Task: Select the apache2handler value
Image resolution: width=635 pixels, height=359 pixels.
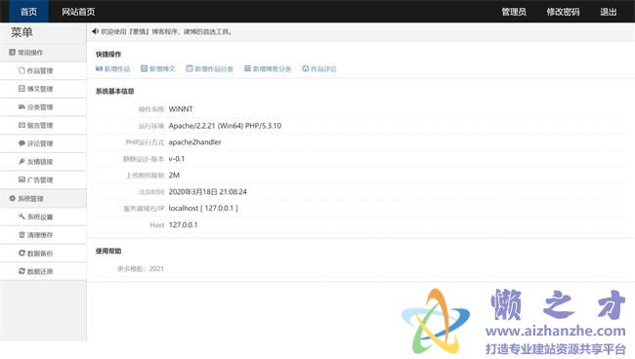Action: 194,142
